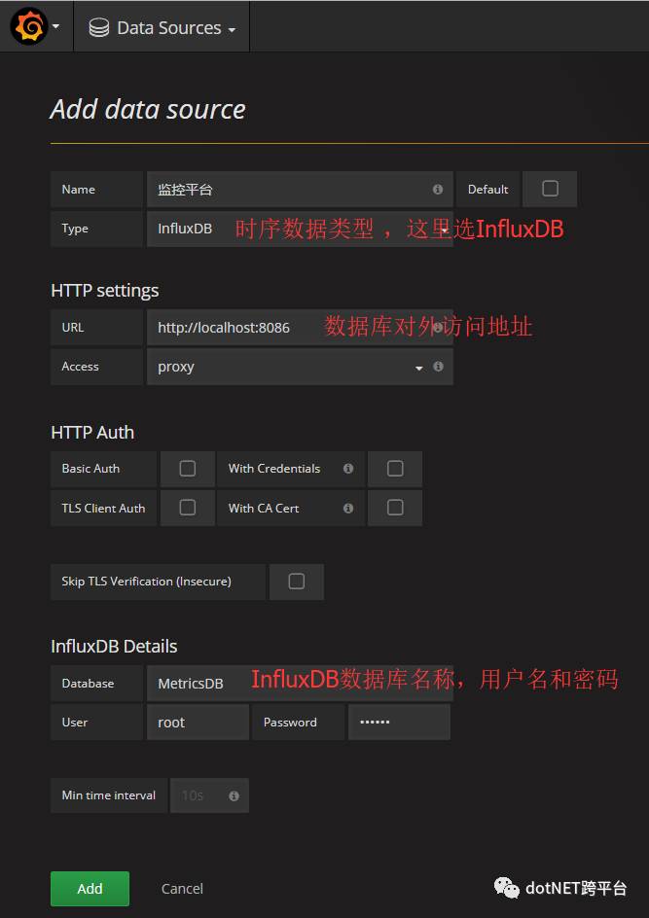The image size is (649, 918).
Task: Toggle the Basic Auth checkbox
Action: pyautogui.click(x=188, y=469)
